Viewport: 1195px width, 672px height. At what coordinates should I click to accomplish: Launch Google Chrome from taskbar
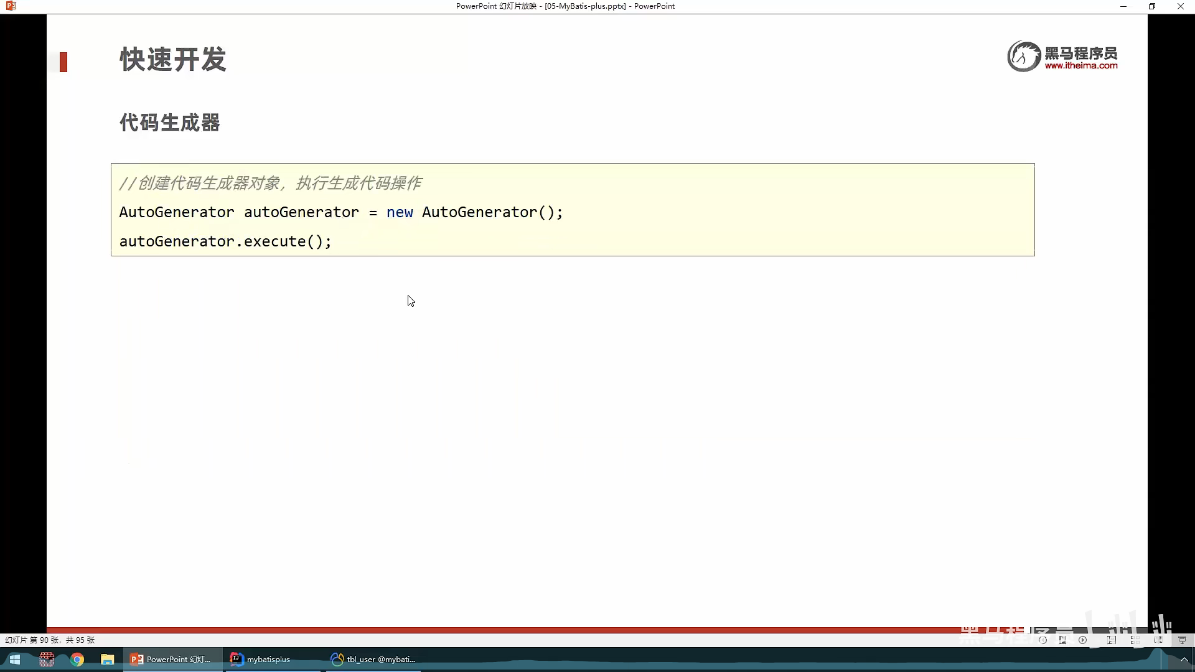point(77,659)
